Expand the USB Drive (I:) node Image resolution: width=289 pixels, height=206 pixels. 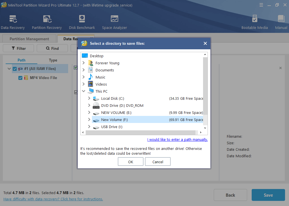click(89, 127)
